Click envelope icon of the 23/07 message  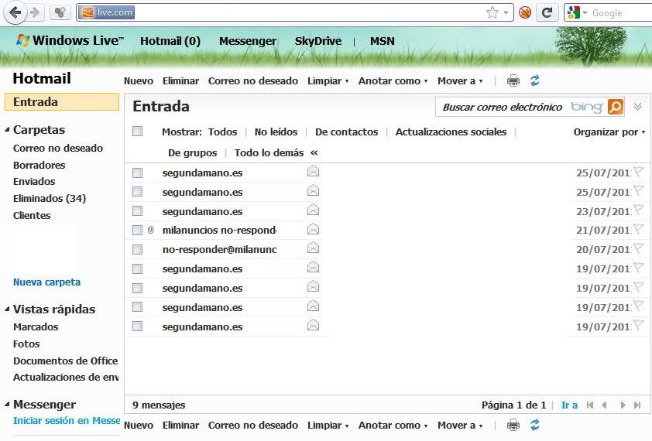click(313, 210)
